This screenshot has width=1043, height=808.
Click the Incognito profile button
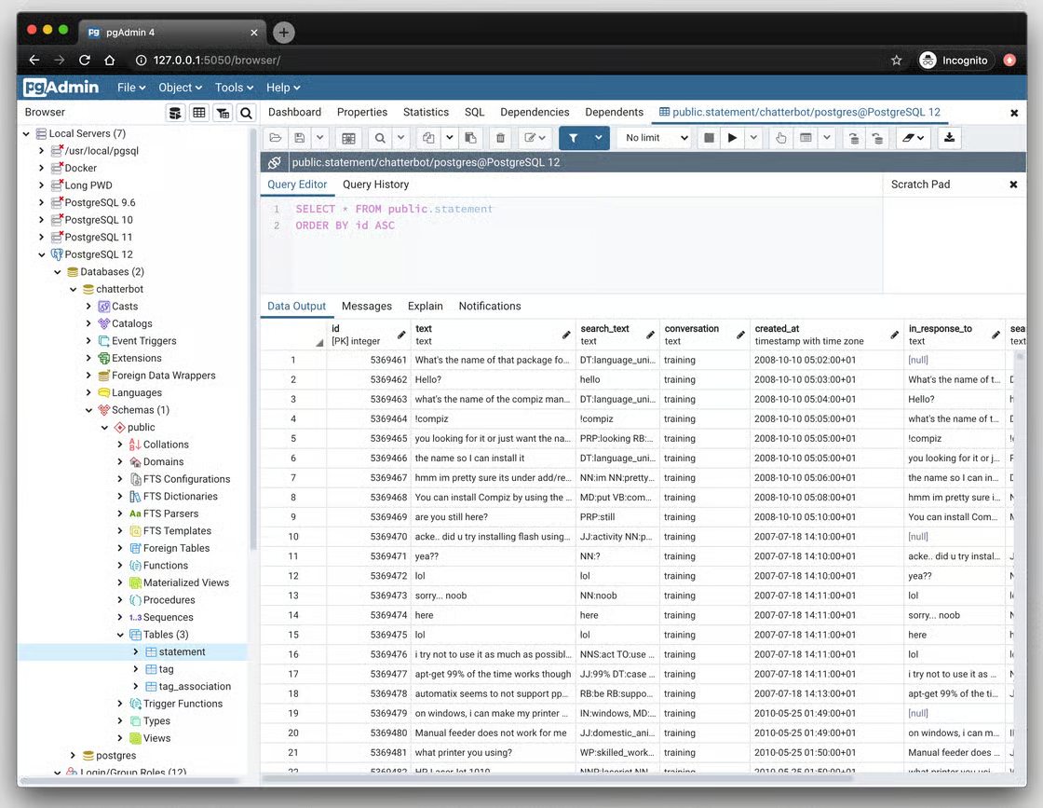point(955,61)
